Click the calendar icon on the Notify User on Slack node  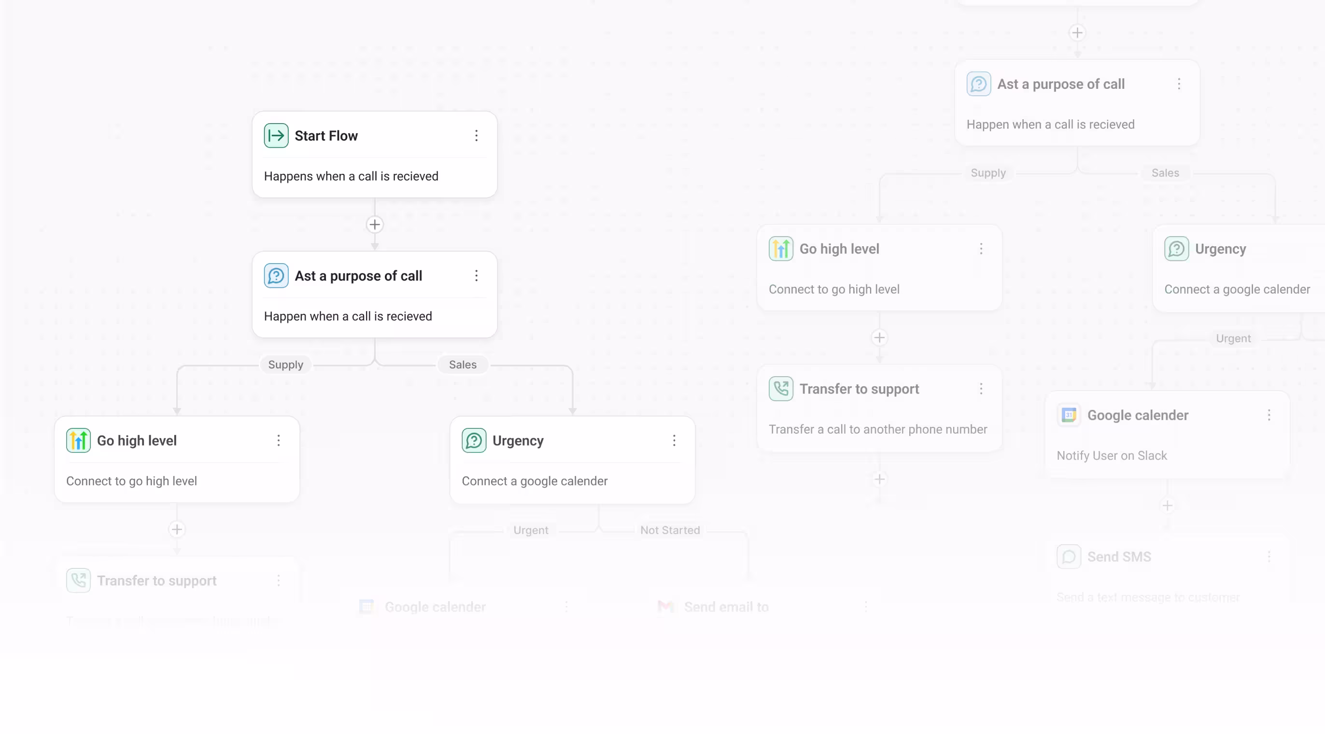[x=1070, y=415]
